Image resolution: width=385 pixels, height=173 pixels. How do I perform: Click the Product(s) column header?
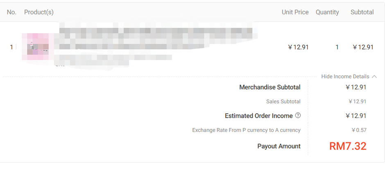coord(39,12)
